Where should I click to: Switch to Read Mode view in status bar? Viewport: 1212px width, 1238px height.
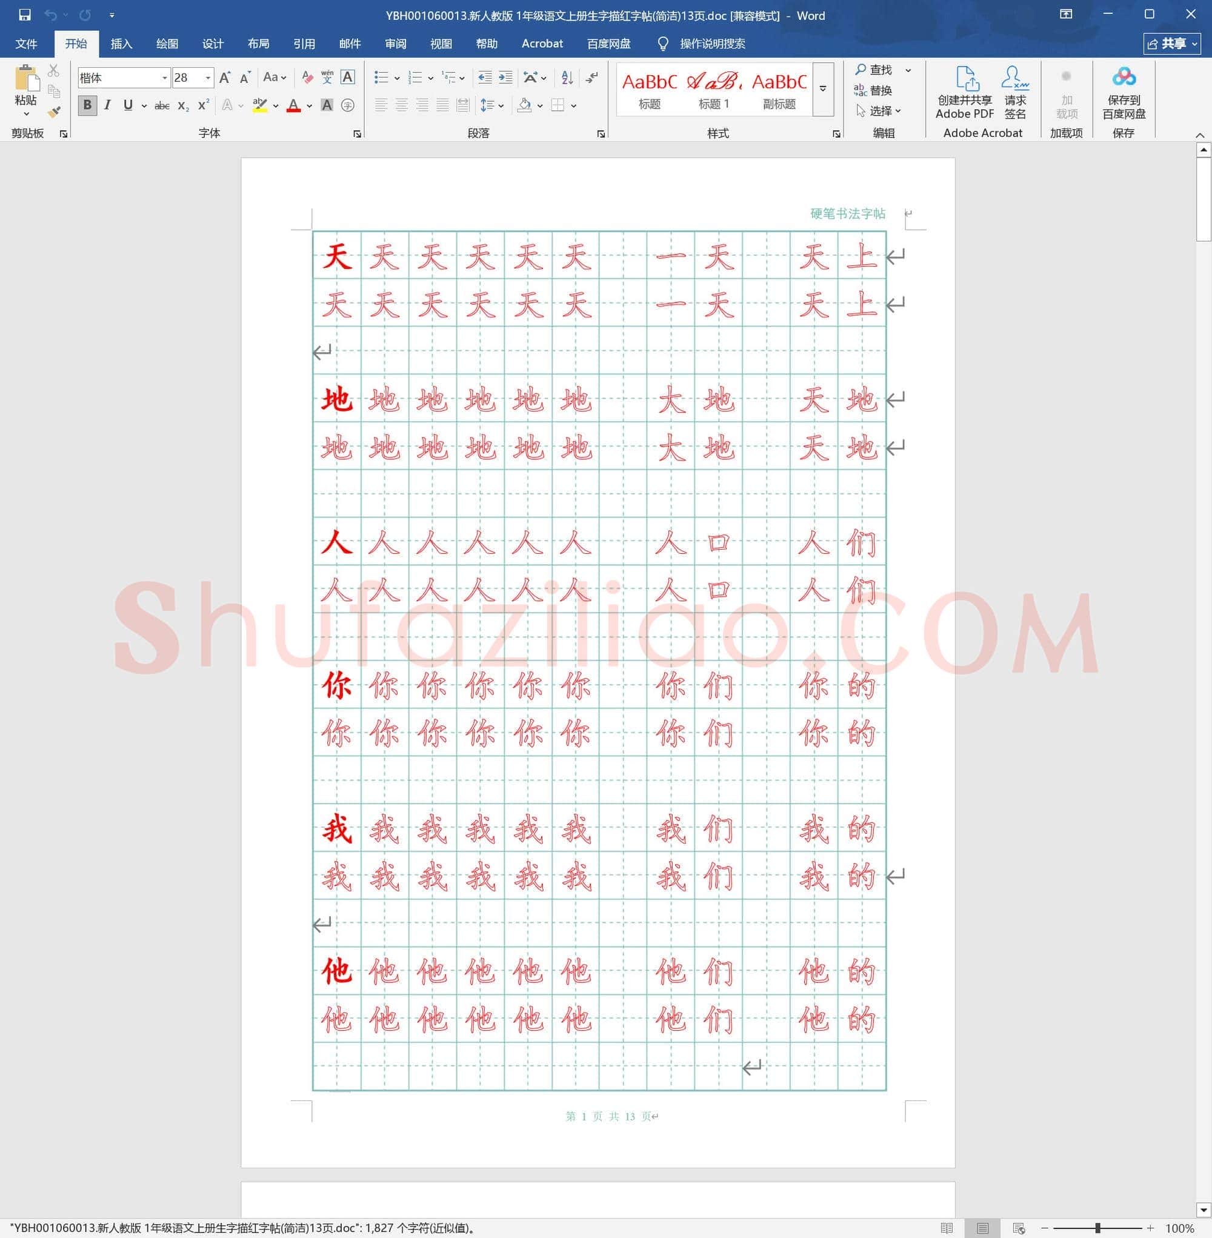(947, 1228)
